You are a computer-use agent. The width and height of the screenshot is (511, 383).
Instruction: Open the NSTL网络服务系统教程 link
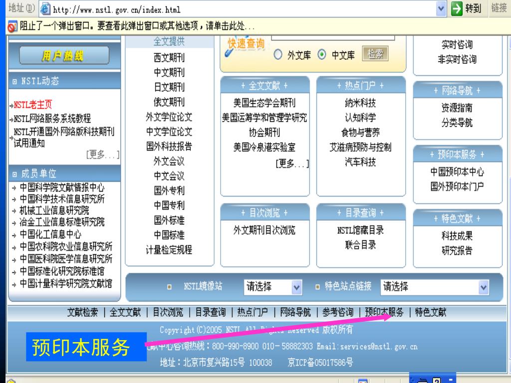pos(52,118)
